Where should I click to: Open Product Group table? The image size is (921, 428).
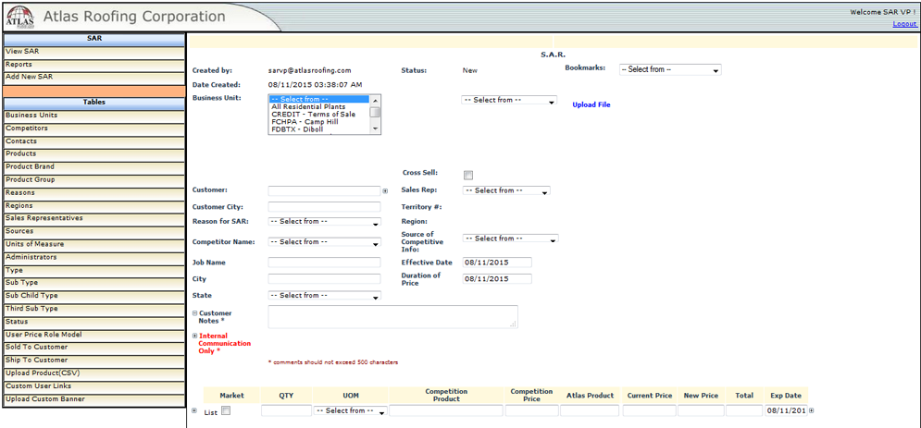click(x=94, y=180)
